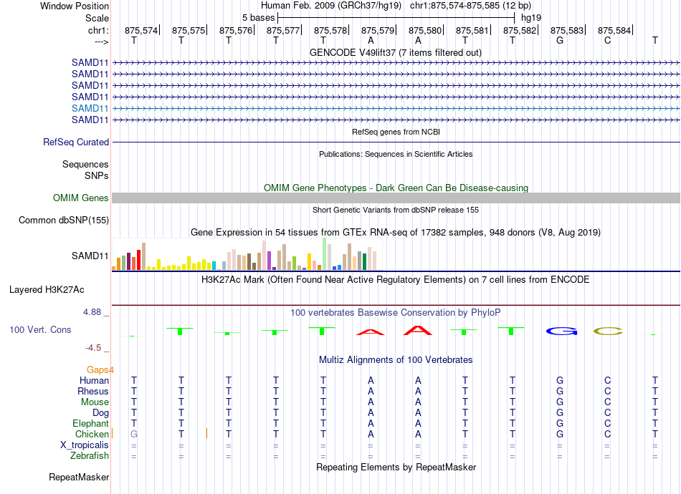The image size is (681, 494).
Task: Click the hg19 label beside the scale bar
Action: coord(531,18)
